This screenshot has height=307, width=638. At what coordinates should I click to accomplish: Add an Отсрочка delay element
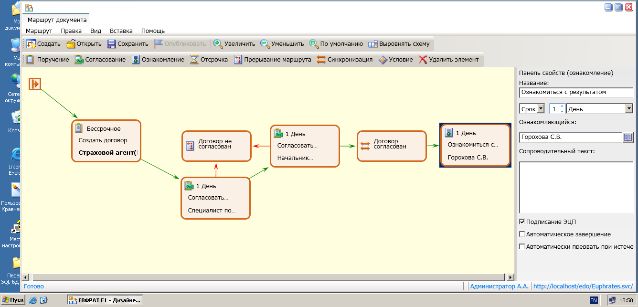pyautogui.click(x=209, y=60)
